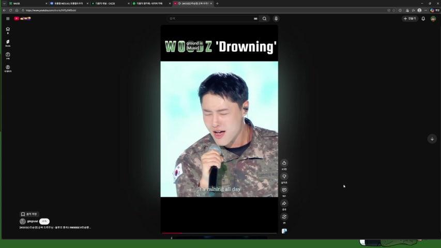Screen dimensions: 441x248
Task: Open the YouTube hamburger guide menu
Action: [x=8, y=19]
